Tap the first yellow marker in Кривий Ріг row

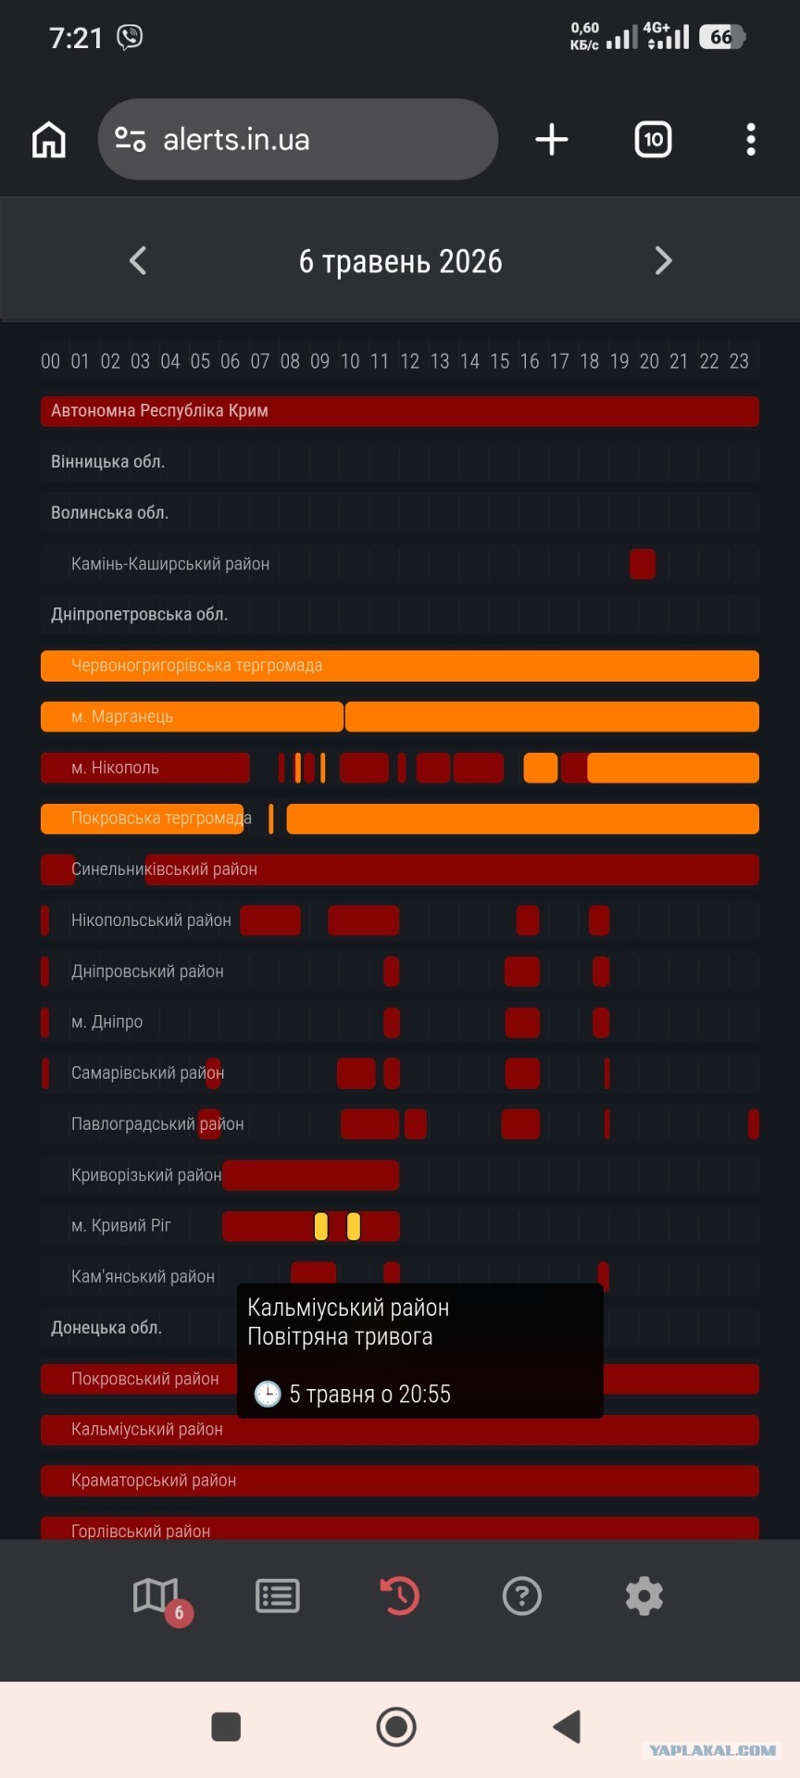[321, 1226]
